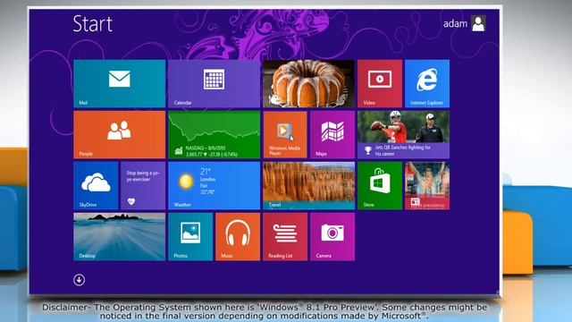Open the News tile with crowd photo
Viewport: 572px width, 322px height.
click(x=427, y=186)
